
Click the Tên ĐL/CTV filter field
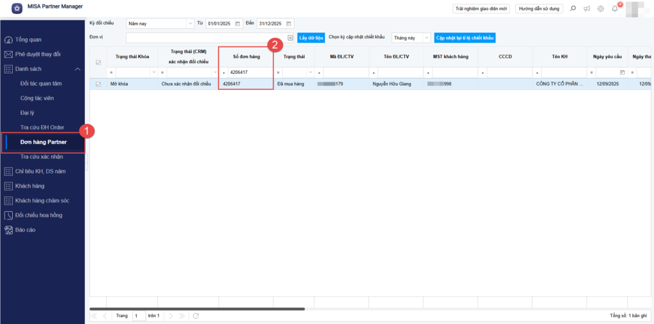(x=400, y=73)
